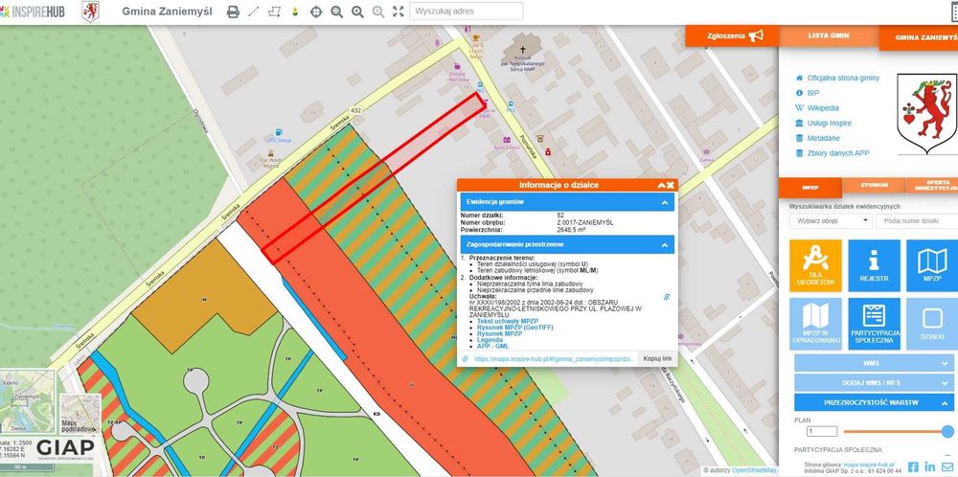Open the APP - GML link
This screenshot has width=958, height=477.
coord(492,347)
